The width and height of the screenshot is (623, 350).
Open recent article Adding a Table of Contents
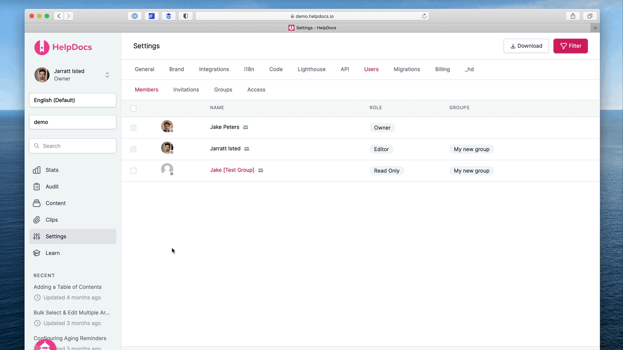(x=67, y=287)
